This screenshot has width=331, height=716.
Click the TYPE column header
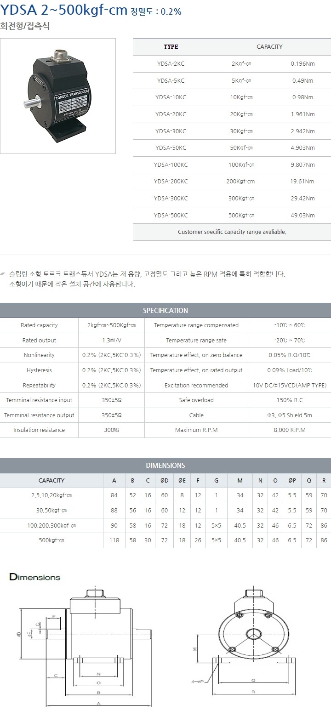click(x=171, y=47)
